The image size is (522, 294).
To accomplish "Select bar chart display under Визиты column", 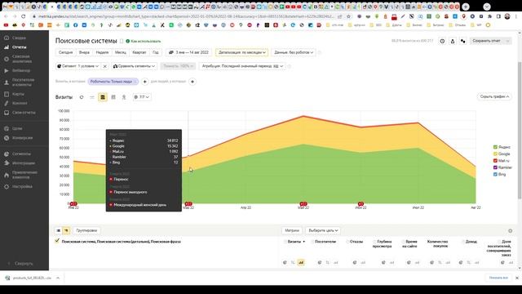I will (x=301, y=263).
